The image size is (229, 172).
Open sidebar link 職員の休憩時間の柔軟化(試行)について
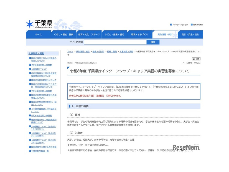pyautogui.click(x=44, y=103)
